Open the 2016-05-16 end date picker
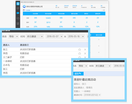This screenshot has width=132, height=104. pos(76,36)
